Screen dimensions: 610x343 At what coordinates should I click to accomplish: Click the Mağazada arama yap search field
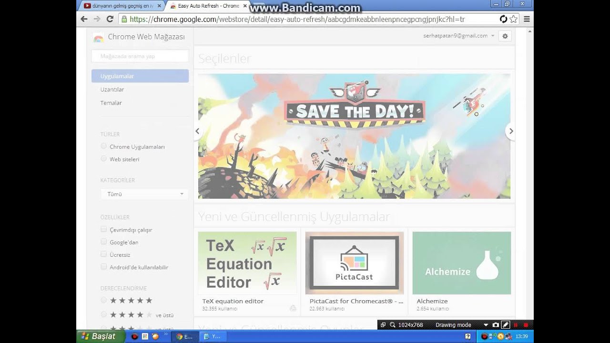click(140, 56)
